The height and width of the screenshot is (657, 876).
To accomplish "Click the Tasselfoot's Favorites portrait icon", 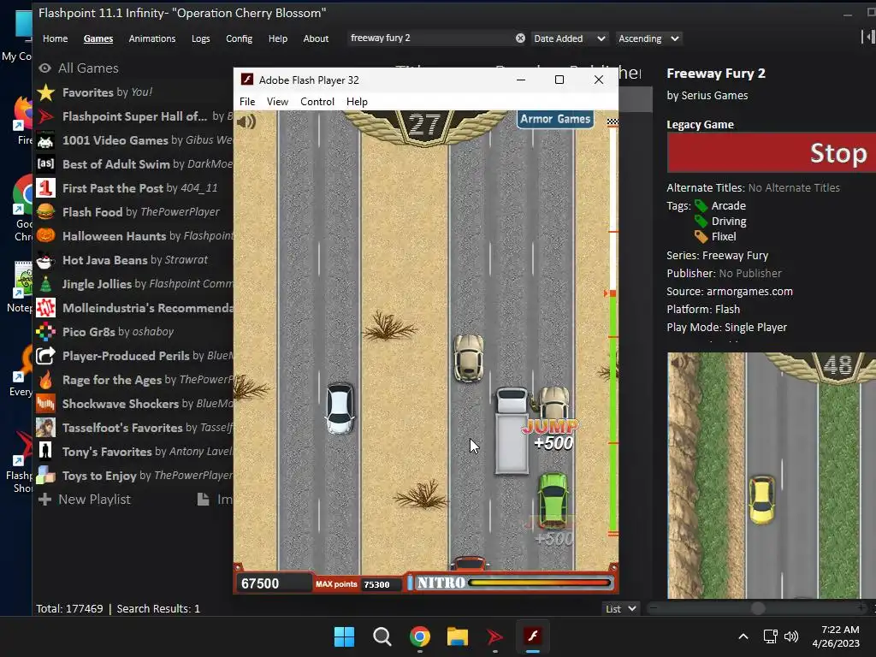I will click(x=46, y=428).
